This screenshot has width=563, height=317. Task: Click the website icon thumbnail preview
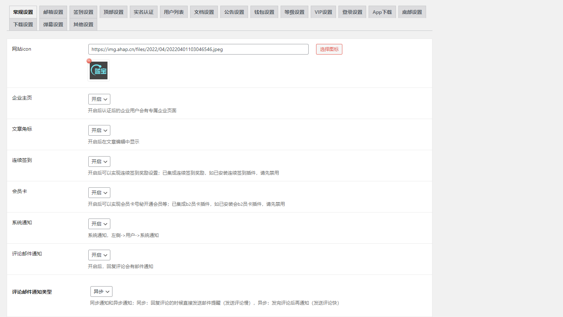click(99, 70)
